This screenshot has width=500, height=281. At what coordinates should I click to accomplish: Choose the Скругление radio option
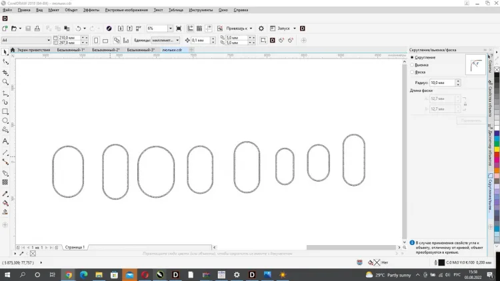[423, 57]
